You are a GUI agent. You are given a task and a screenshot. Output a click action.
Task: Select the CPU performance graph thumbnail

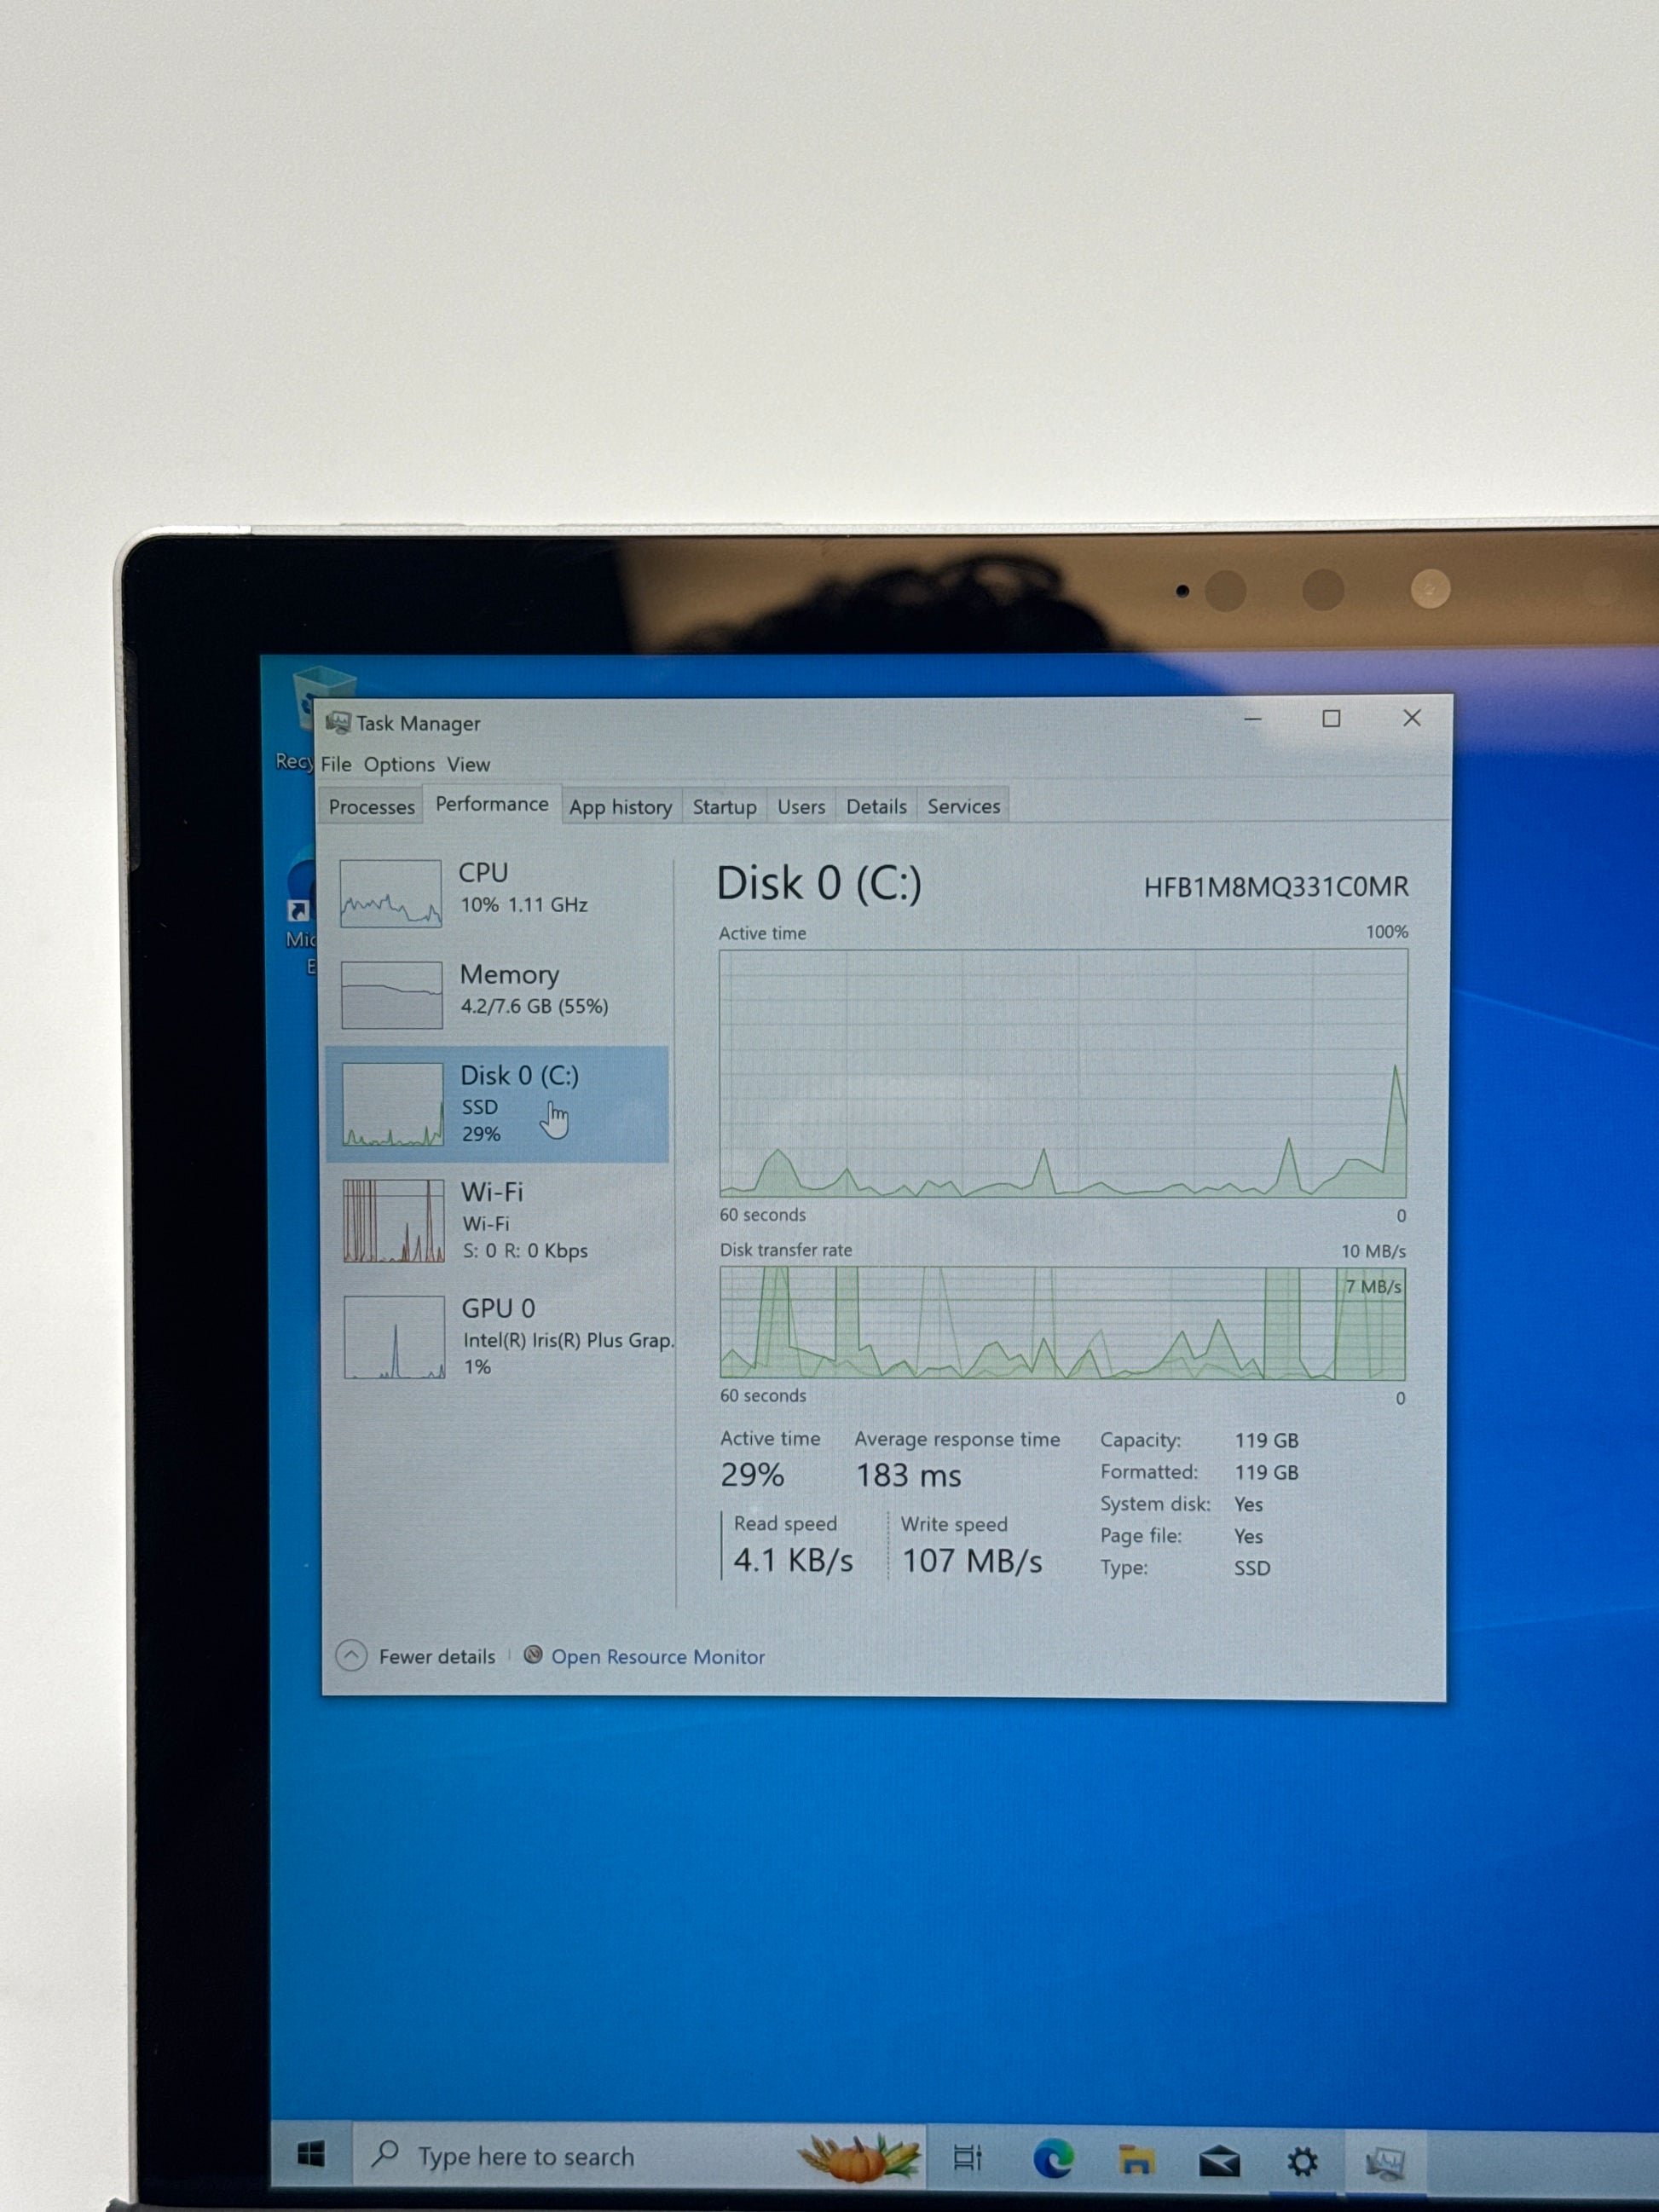(x=390, y=893)
